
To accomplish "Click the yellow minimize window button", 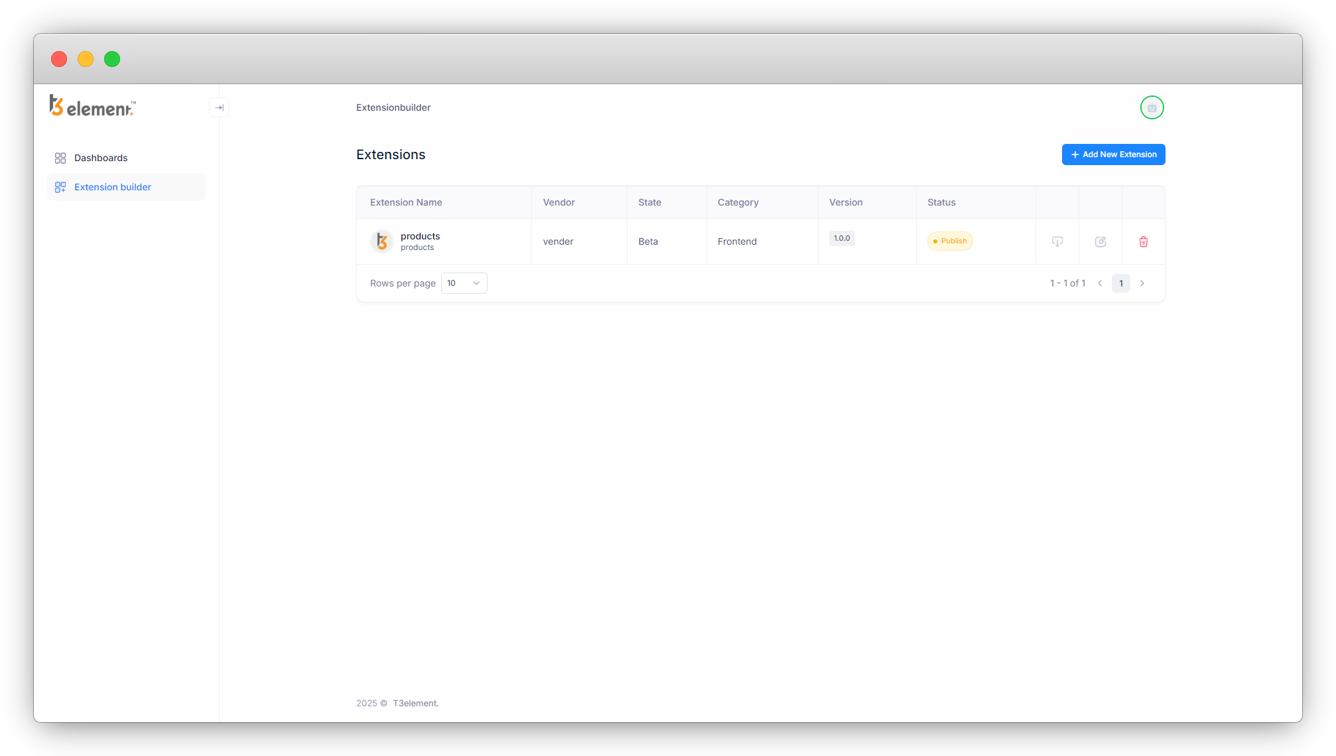I will [86, 59].
